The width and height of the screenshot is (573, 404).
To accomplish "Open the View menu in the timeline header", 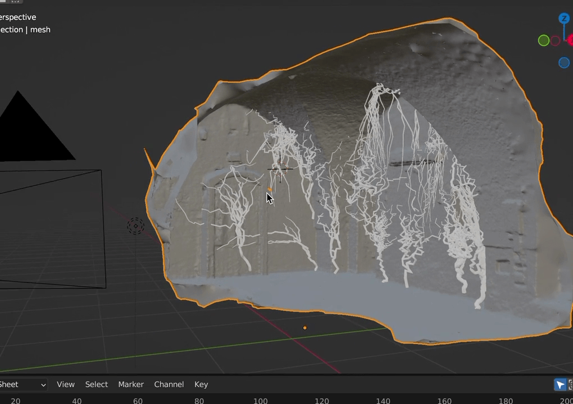I will (66, 384).
